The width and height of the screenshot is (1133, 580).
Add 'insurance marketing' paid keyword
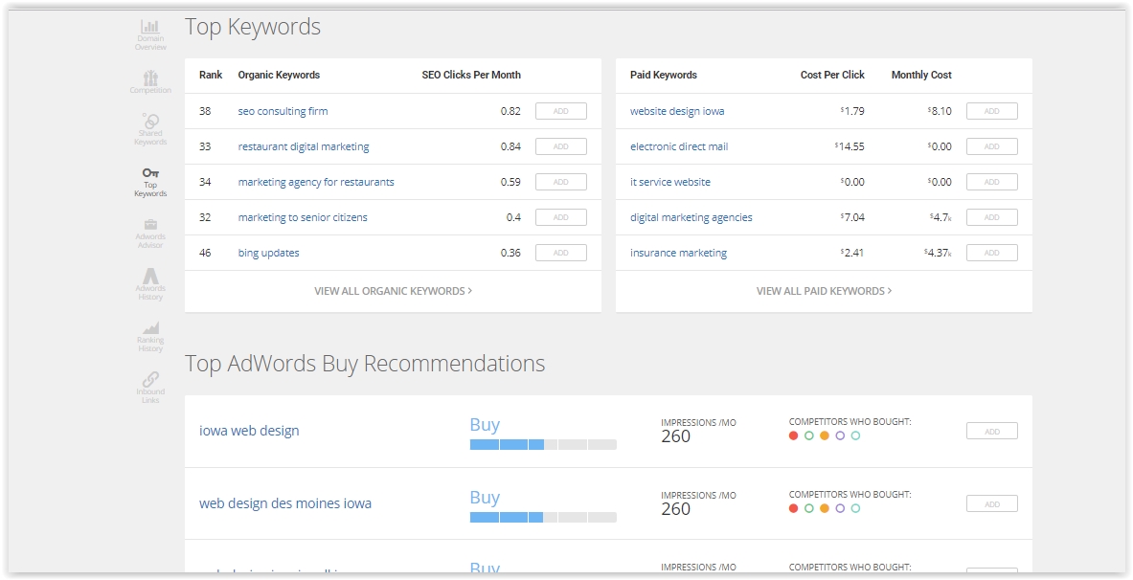[x=992, y=253]
